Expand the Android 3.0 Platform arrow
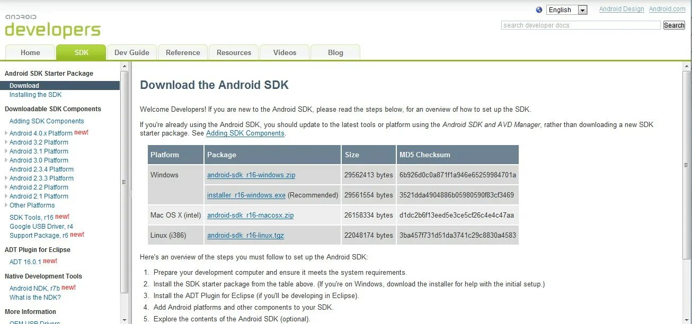Screen dimensions: 692x324 point(6,160)
